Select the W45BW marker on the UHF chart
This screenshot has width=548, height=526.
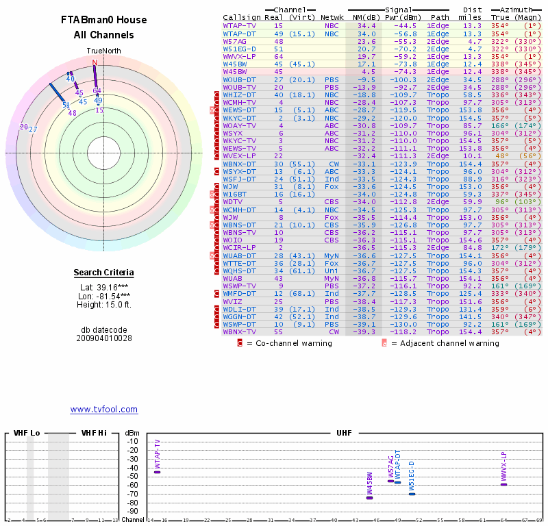coord(369,498)
